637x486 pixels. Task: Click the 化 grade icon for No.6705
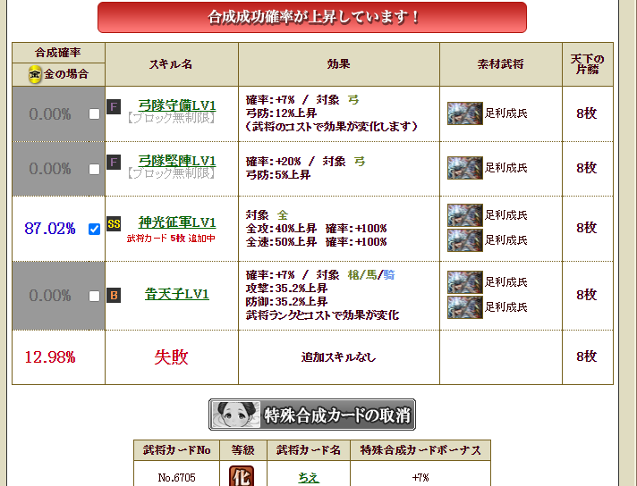point(242,477)
